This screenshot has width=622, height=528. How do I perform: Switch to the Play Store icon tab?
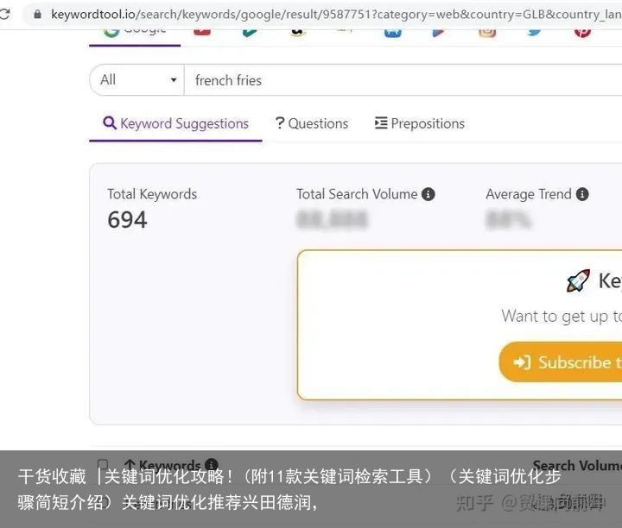pos(437,33)
